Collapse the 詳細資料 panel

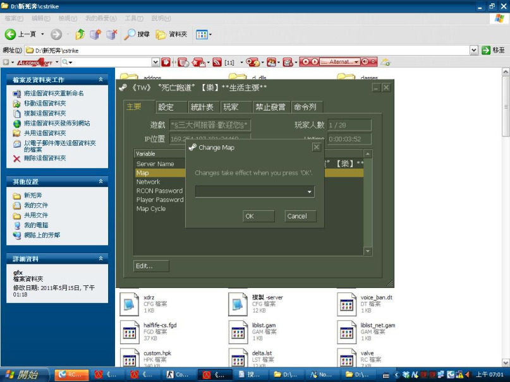coord(101,259)
